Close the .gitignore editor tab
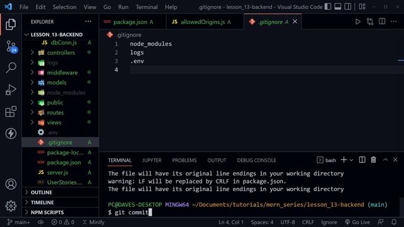Viewport: 404px width, 227px height. (295, 21)
